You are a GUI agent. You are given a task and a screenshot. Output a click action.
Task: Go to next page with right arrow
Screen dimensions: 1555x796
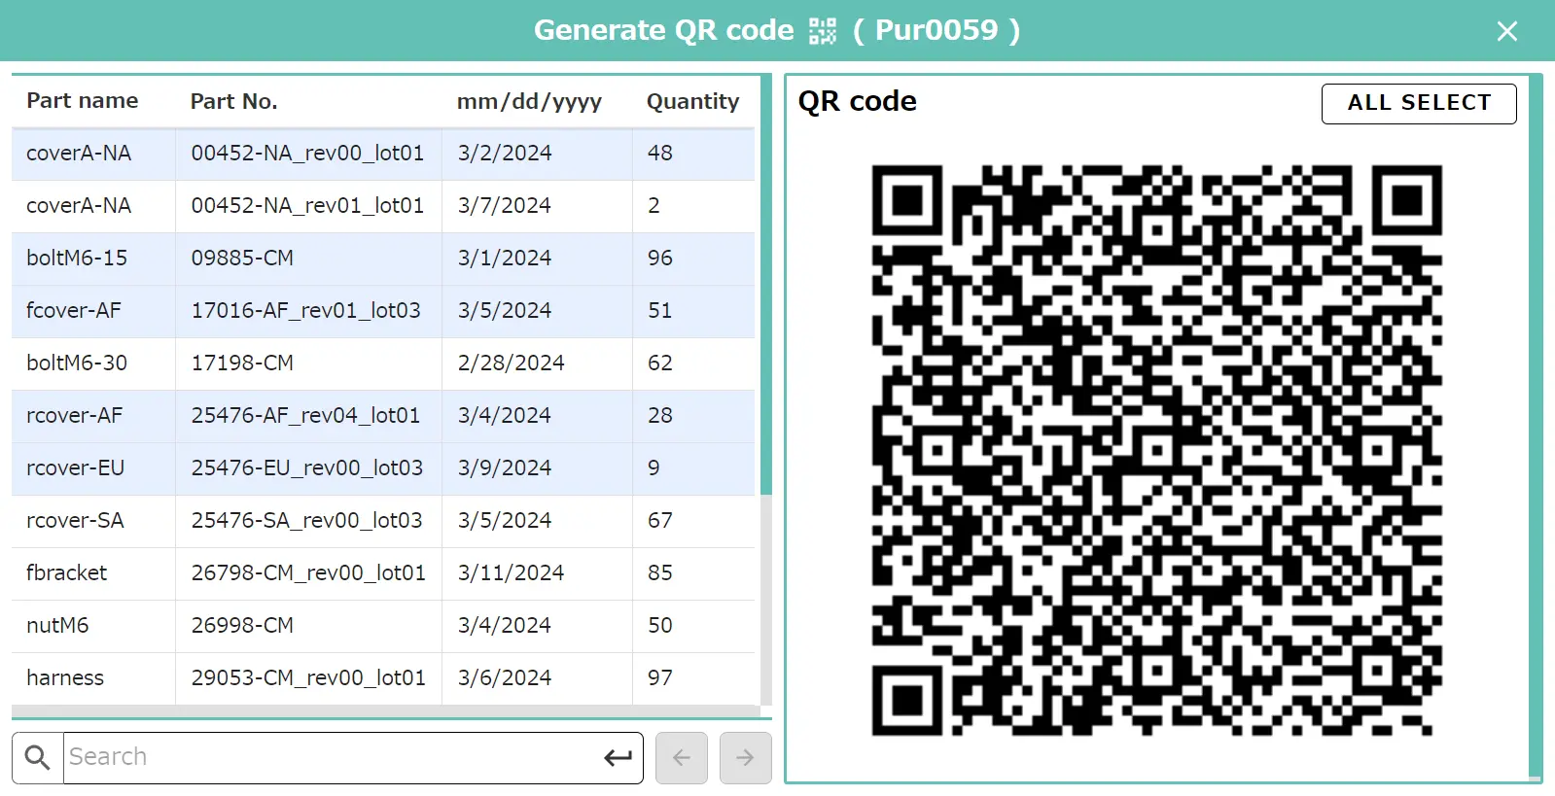[745, 757]
